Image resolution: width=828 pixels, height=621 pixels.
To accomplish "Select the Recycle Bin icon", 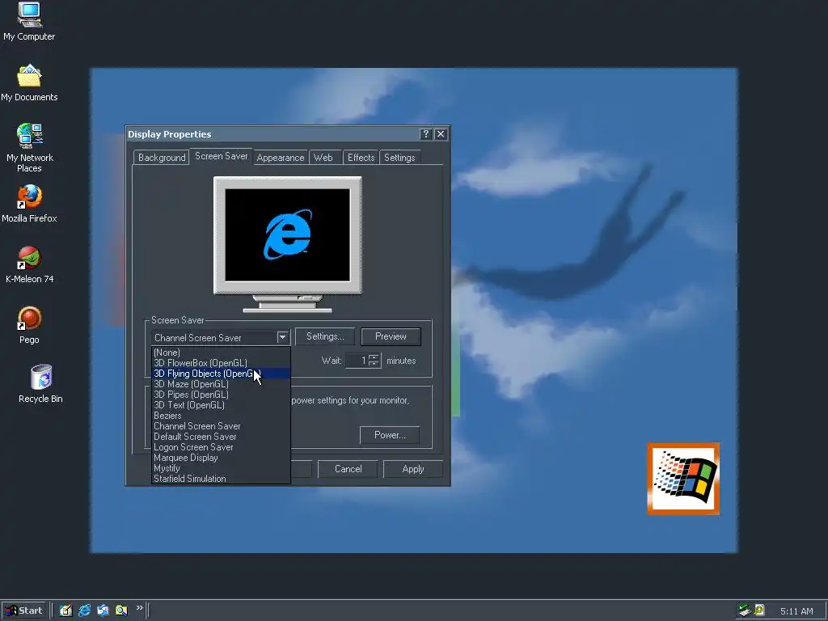I will tap(40, 384).
